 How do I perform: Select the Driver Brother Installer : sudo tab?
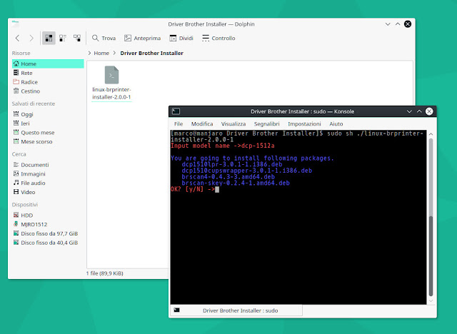[x=236, y=310]
